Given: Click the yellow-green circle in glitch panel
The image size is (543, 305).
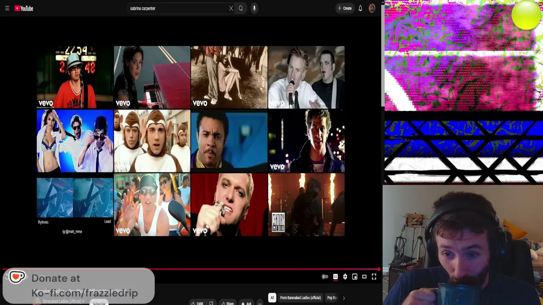Looking at the screenshot, I should coord(526,15).
